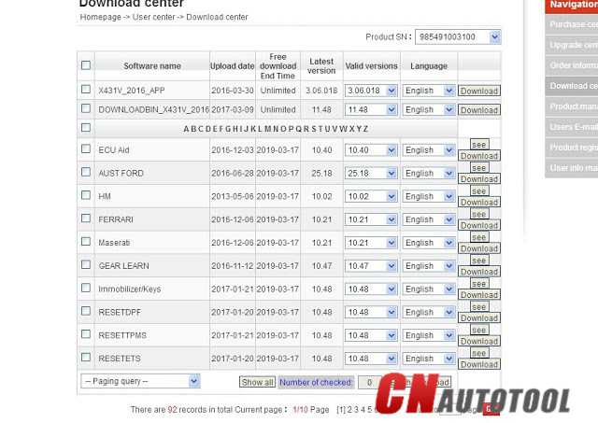Open Maserati language dropdown
Viewport: 598px width, 423px height.
tap(428, 243)
